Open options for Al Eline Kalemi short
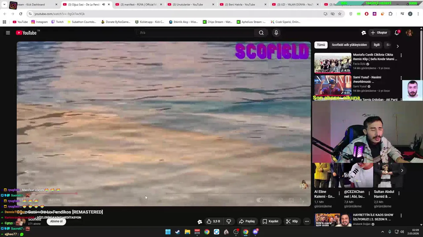The width and height of the screenshot is (423, 237). [339, 193]
